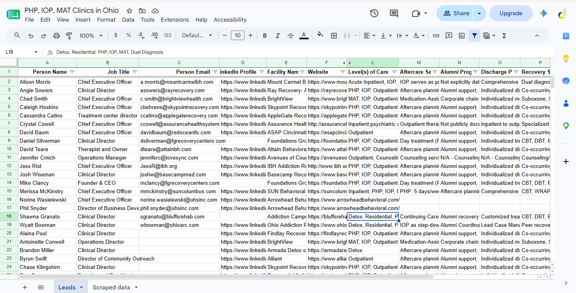Format as currency
Viewport: 576px width, 293px height.
click(116, 35)
